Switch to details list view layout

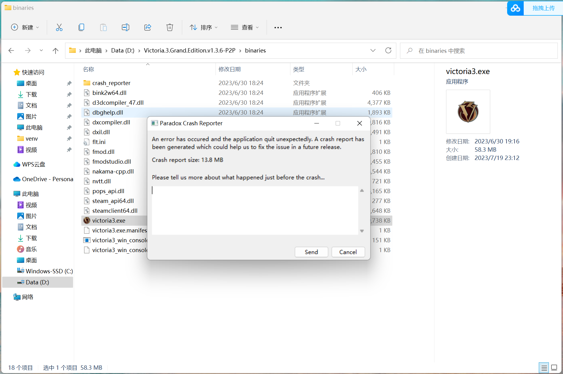tap(544, 368)
